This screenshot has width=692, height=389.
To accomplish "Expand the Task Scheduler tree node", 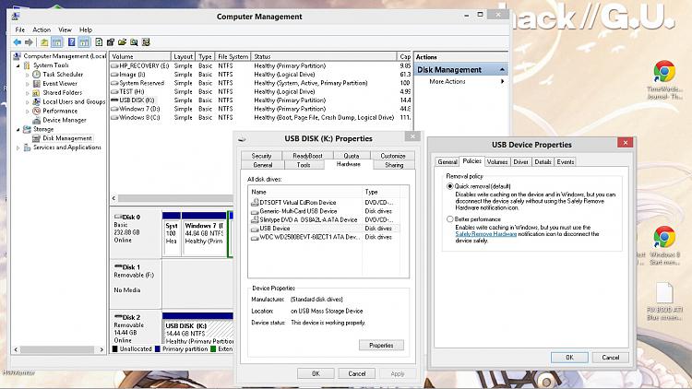I will 28,75.
